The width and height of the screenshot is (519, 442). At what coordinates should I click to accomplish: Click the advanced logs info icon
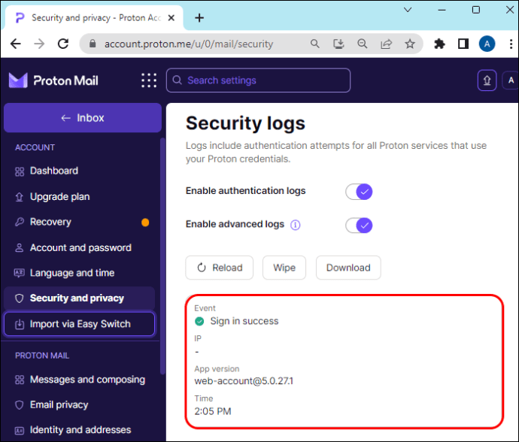pyautogui.click(x=296, y=225)
